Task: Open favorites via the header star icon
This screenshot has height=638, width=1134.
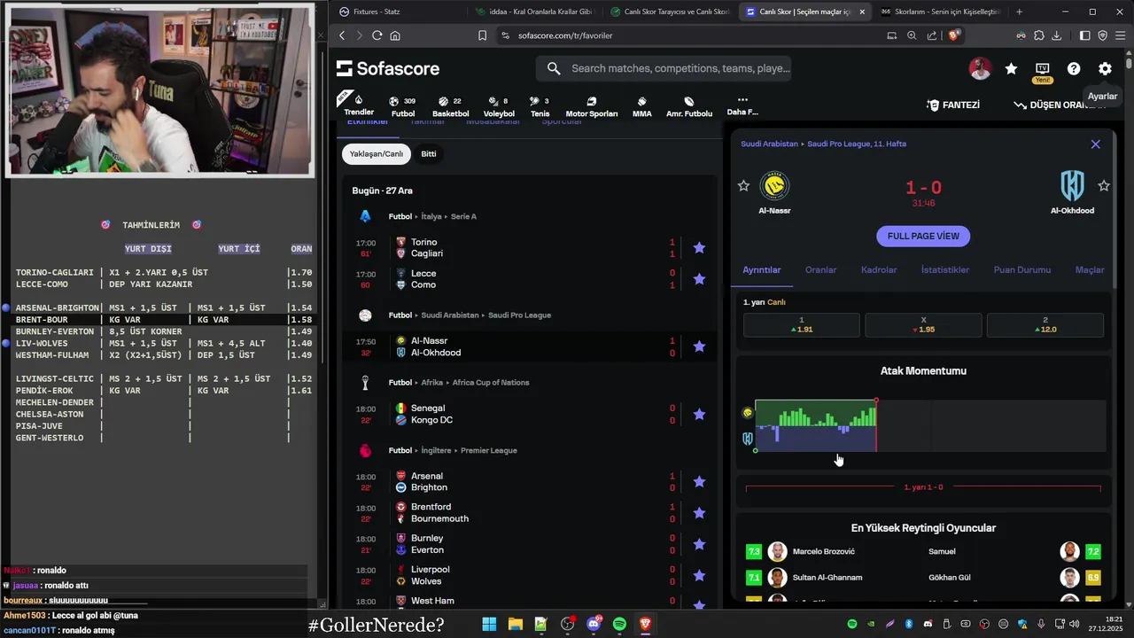Action: click(1011, 69)
